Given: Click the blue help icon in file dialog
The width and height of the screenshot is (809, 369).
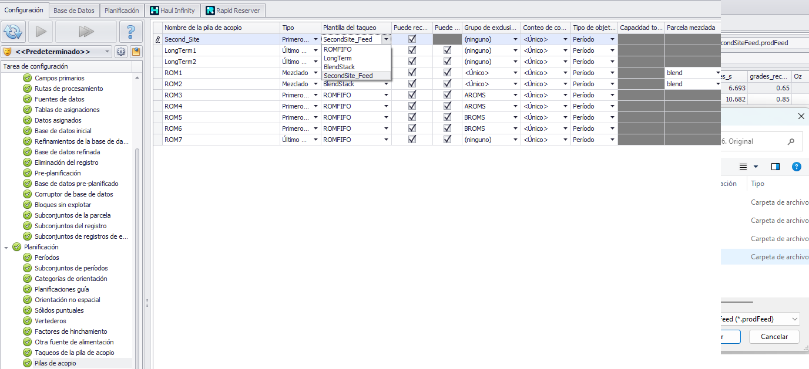Looking at the screenshot, I should point(797,167).
